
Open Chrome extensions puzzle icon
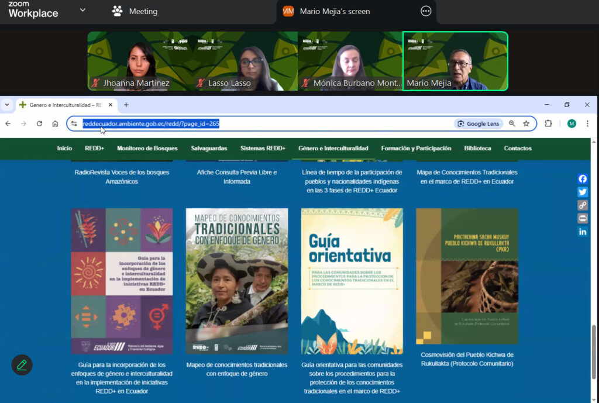click(548, 123)
